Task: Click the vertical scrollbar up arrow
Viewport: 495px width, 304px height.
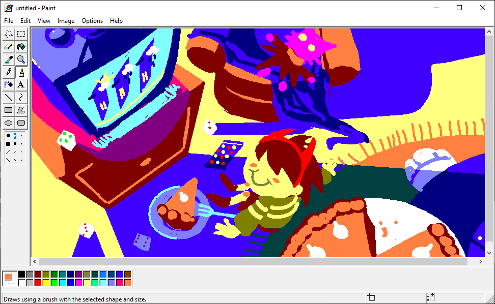Action: 489,32
